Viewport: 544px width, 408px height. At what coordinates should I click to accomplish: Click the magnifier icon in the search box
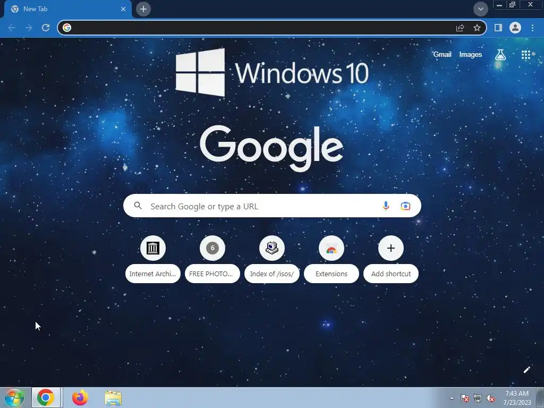pos(138,206)
